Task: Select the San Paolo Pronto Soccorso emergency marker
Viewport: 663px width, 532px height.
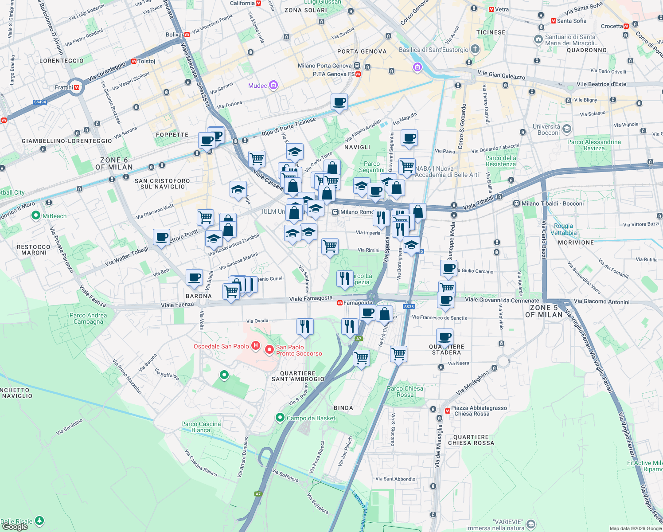Action: coord(270,350)
